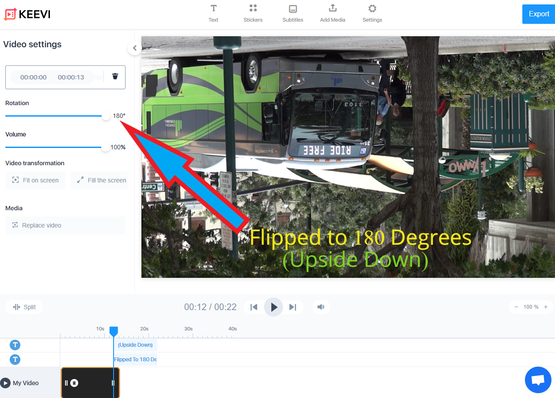555x398 pixels.
Task: Delete clip using trash icon in Video settings
Action: [x=115, y=76]
